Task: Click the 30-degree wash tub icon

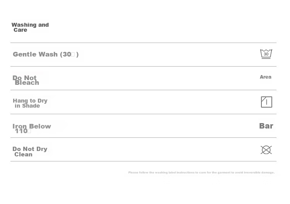Action: [x=266, y=54]
